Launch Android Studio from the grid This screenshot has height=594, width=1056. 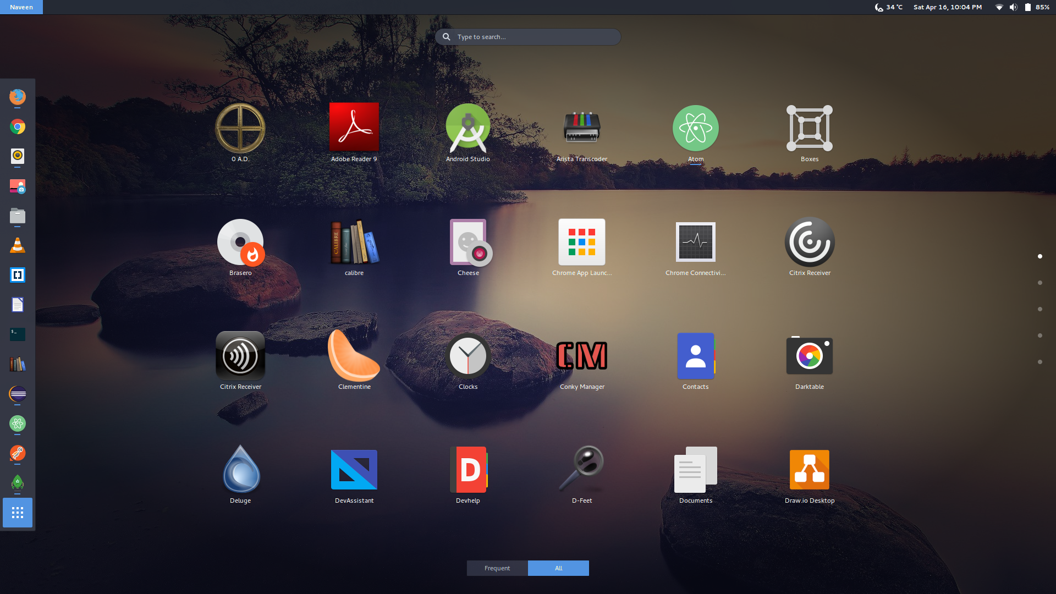(x=468, y=128)
